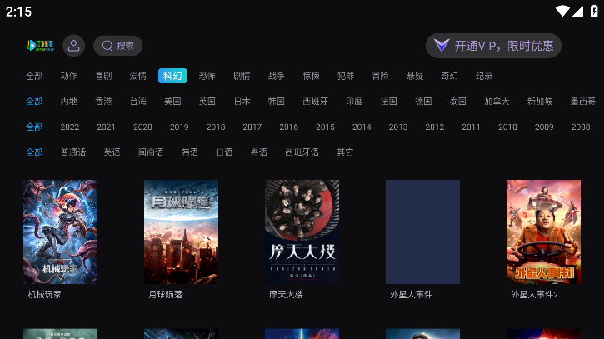Filter by 西班牙语 language
Viewport: 604px width, 339px height.
tap(302, 152)
